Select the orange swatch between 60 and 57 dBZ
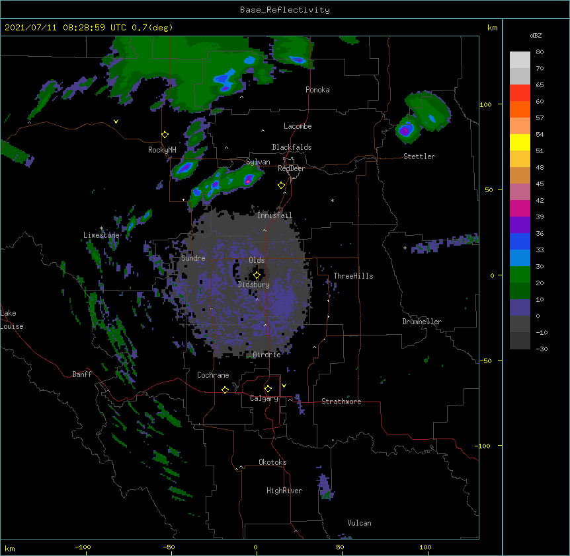The height and width of the screenshot is (556, 570). click(x=520, y=109)
